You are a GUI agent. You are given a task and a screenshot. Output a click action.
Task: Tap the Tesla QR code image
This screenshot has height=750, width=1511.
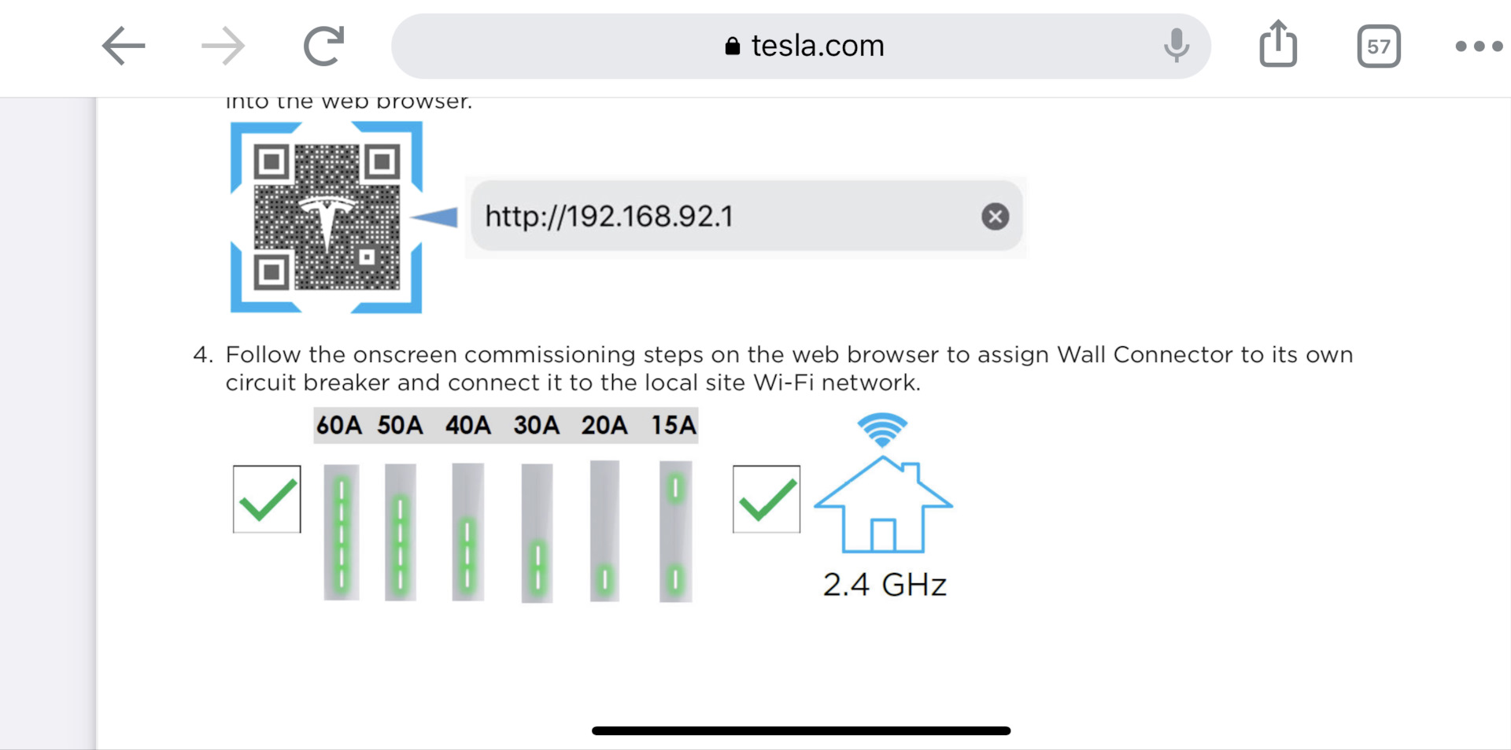[327, 217]
